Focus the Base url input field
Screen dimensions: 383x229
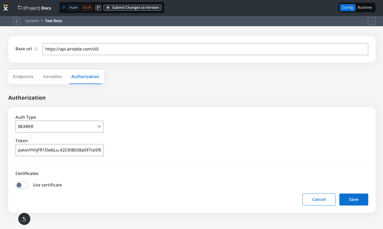coord(205,49)
